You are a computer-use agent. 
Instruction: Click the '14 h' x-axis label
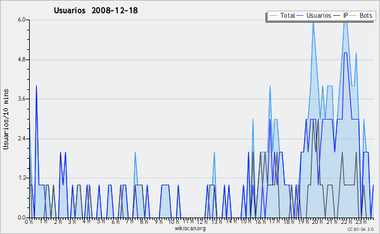coord(231,221)
